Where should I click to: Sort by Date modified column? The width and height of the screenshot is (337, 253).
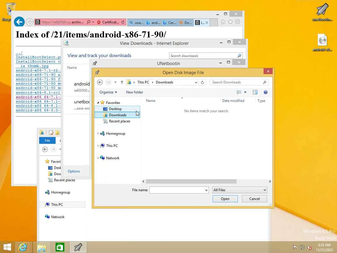(x=233, y=100)
